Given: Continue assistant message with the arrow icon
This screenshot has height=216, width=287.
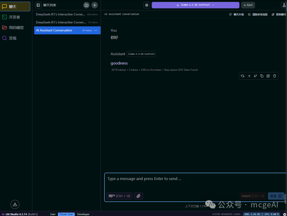Looking at the screenshot, I should point(249,76).
